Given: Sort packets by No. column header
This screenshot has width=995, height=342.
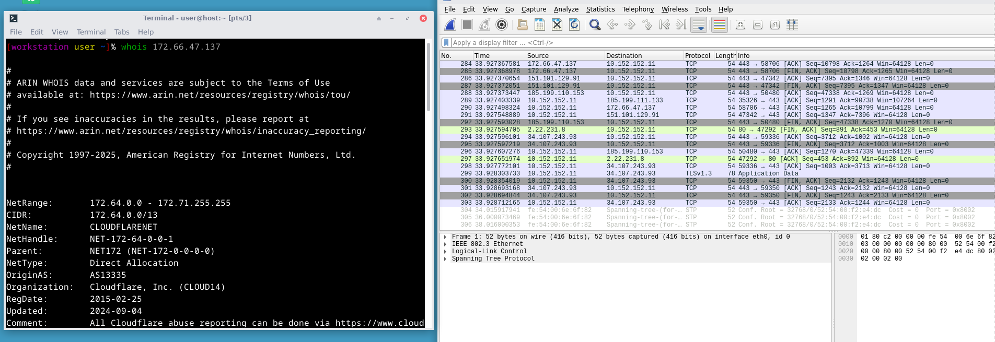Looking at the screenshot, I should [x=456, y=55].
